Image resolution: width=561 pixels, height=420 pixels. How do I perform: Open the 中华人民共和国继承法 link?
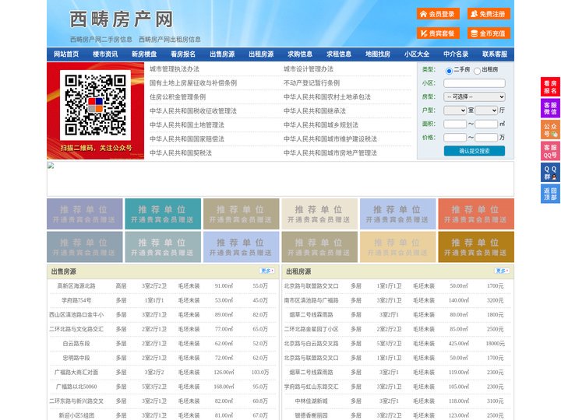pyautogui.click(x=315, y=110)
